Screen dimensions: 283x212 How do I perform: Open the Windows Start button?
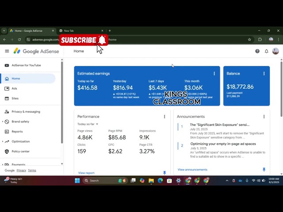pos(77,181)
